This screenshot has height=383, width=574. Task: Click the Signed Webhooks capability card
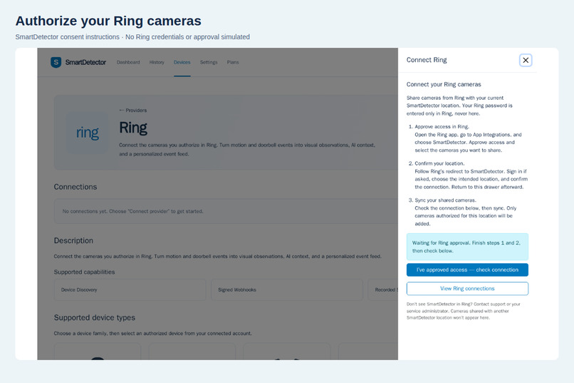coord(286,290)
